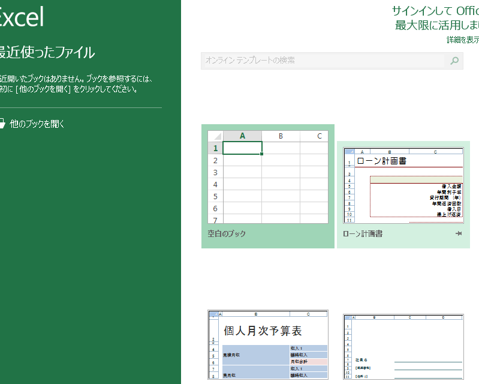
Task: Pin the ローン計画書 template
Action: 459,233
